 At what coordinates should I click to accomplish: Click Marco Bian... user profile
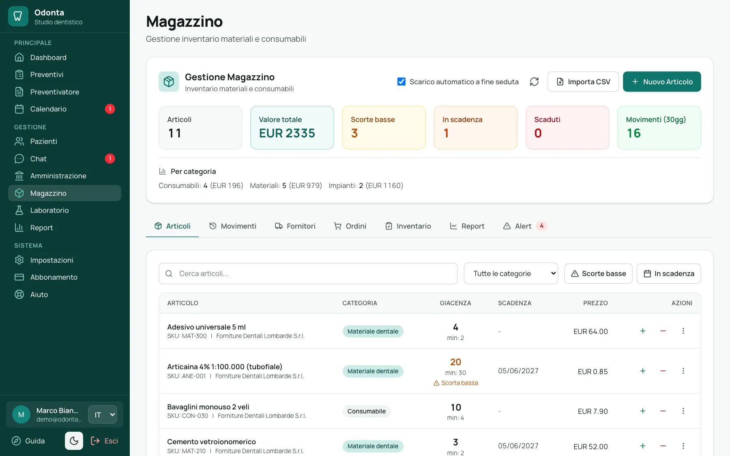47,415
